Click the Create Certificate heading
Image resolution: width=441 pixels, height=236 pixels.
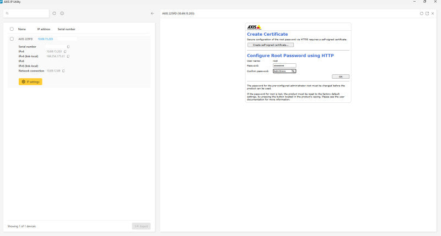click(x=267, y=34)
